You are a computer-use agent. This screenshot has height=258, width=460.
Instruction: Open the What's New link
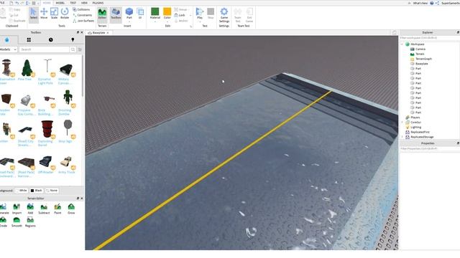[x=420, y=3]
